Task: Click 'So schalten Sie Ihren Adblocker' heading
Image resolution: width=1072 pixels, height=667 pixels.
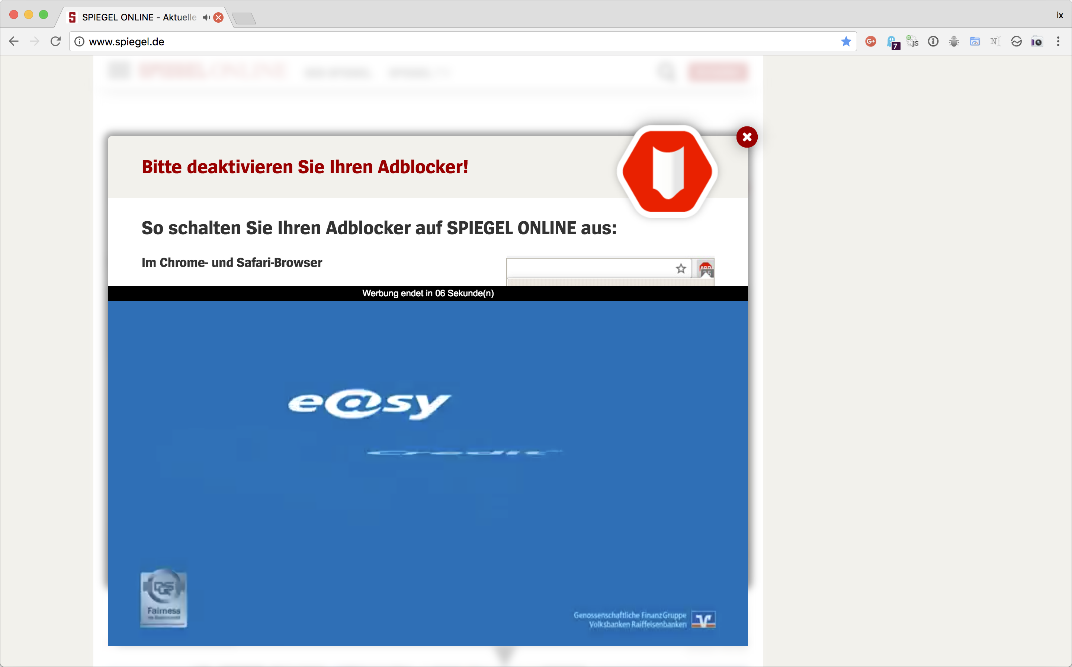Action: (379, 229)
